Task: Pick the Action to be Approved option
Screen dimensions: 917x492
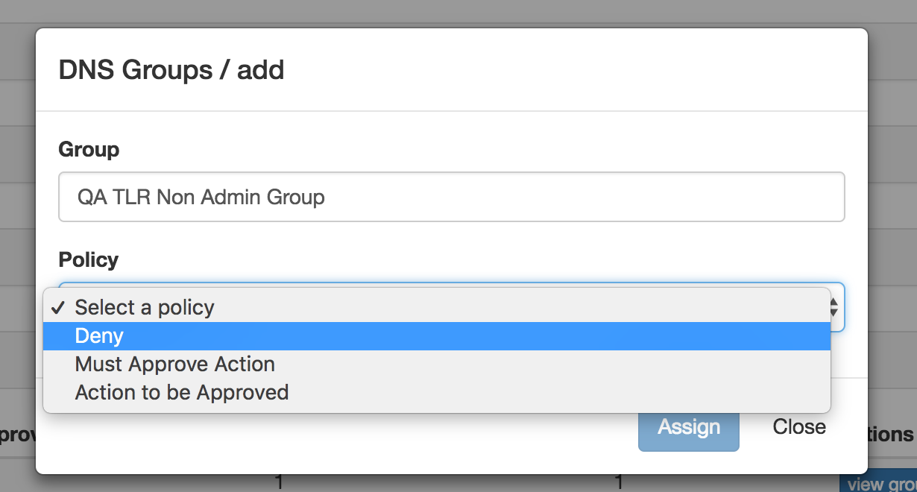Action: [182, 392]
